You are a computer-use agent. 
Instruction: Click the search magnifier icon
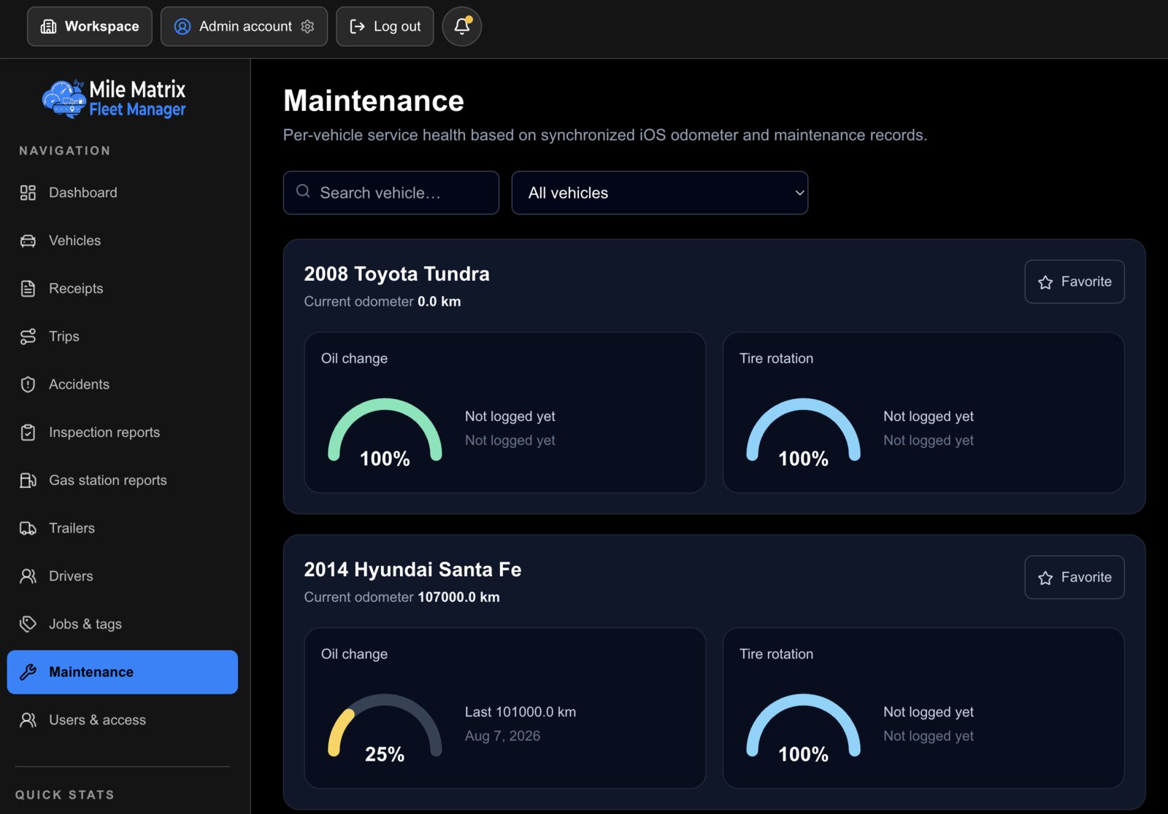pos(303,191)
